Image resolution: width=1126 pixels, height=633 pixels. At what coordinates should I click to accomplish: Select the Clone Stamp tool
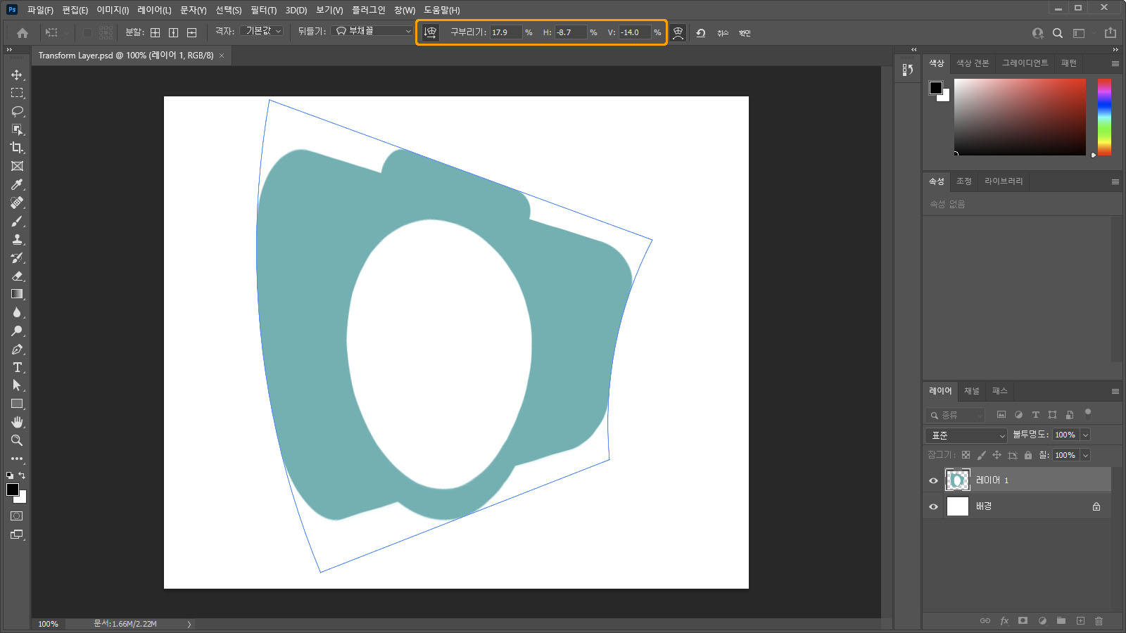point(17,239)
